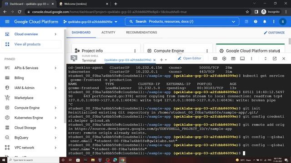Click the Open Editor button
Viewport: 291px width, 163px height.
(190, 58)
